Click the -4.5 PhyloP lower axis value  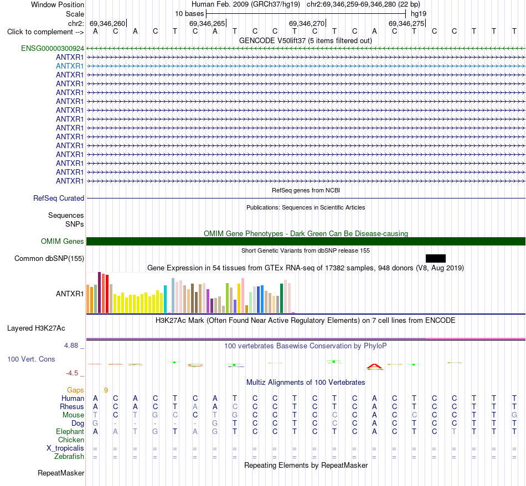[72, 373]
